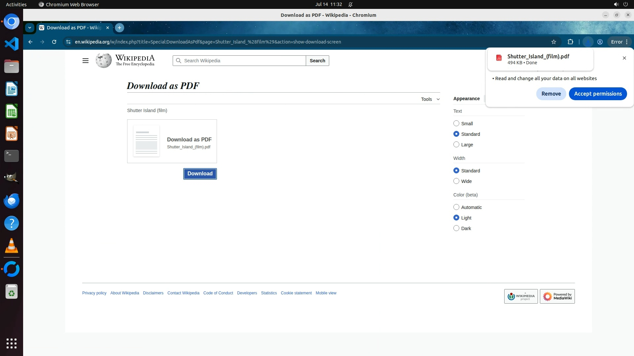Click the blue Download button
The image size is (634, 356).
200,174
